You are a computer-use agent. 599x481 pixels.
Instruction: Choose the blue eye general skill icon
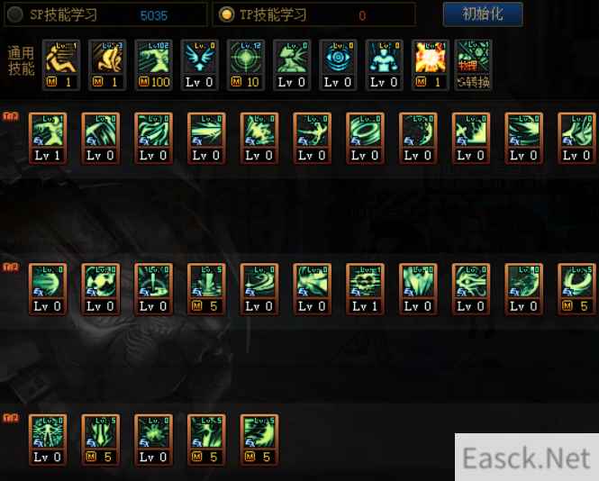pyautogui.click(x=338, y=65)
